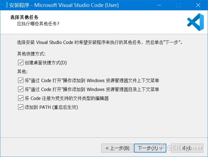Image resolution: width=208 pixels, height=157 pixels.
Task: Click the 其他快捷方式: label
Action: pyautogui.click(x=31, y=54)
